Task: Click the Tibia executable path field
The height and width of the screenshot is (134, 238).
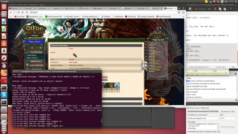Action: 203,111
